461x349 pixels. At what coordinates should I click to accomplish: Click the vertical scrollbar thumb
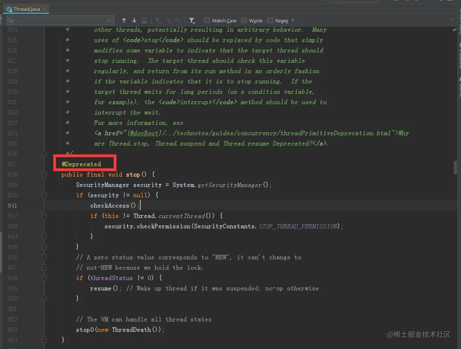pos(455,167)
